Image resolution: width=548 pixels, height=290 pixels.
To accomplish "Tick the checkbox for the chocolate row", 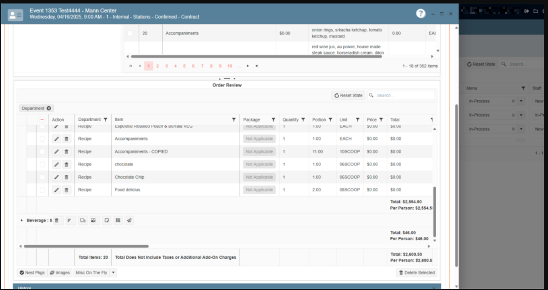I will [42, 165].
